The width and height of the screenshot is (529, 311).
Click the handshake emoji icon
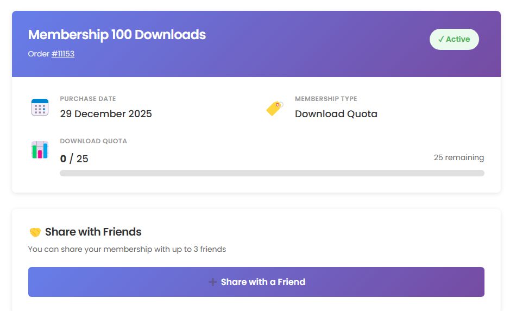pyautogui.click(x=35, y=232)
